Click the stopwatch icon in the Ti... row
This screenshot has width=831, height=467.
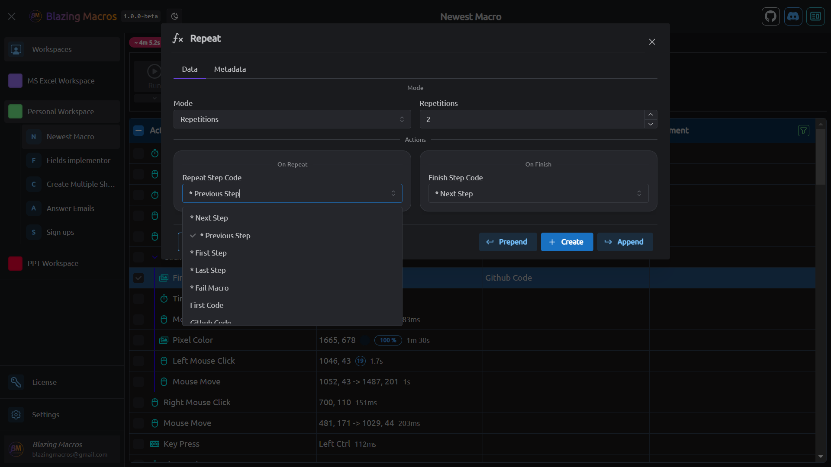pos(164,299)
